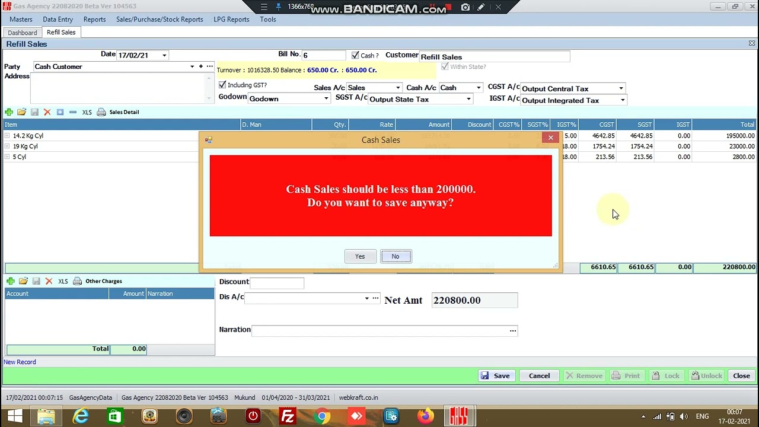Open the ellipsis beside Dis A/c
The image size is (759, 427).
coord(375,298)
